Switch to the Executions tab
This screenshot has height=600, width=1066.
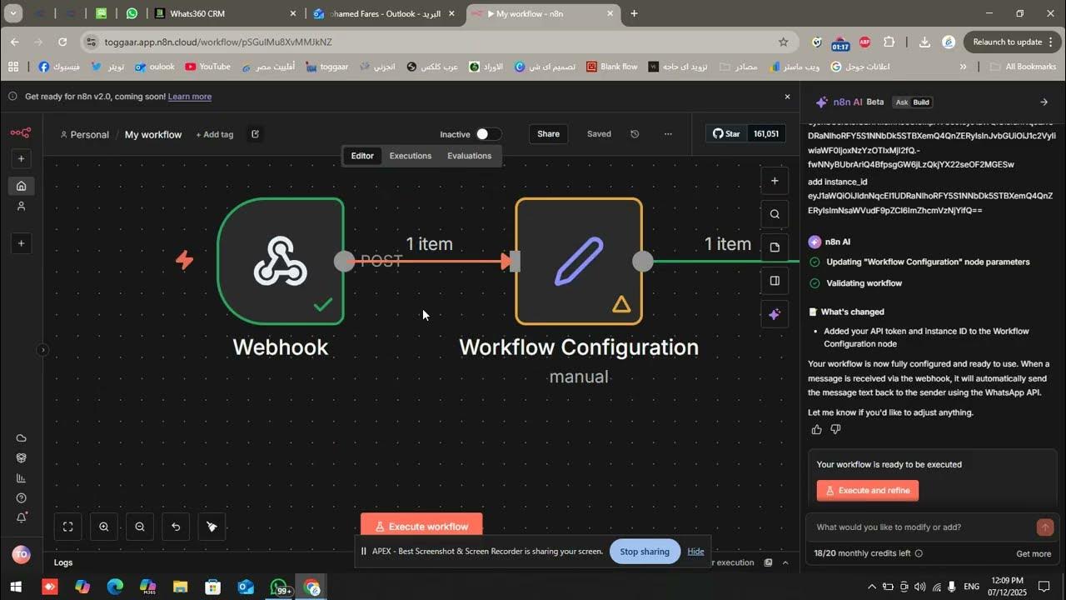tap(411, 156)
